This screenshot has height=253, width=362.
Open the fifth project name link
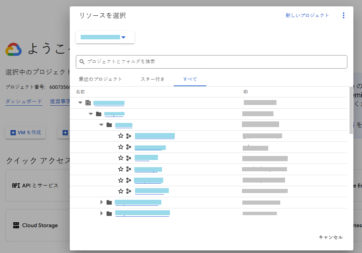coord(149,180)
